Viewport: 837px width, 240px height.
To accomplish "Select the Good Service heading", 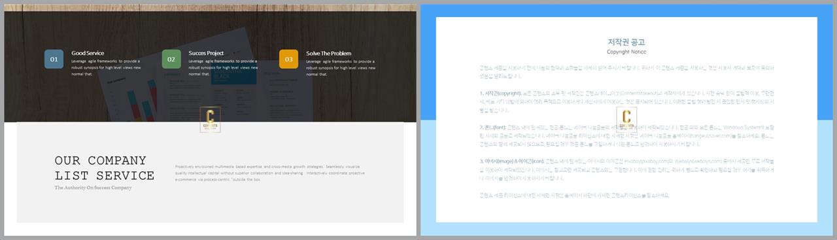I will coord(88,53).
